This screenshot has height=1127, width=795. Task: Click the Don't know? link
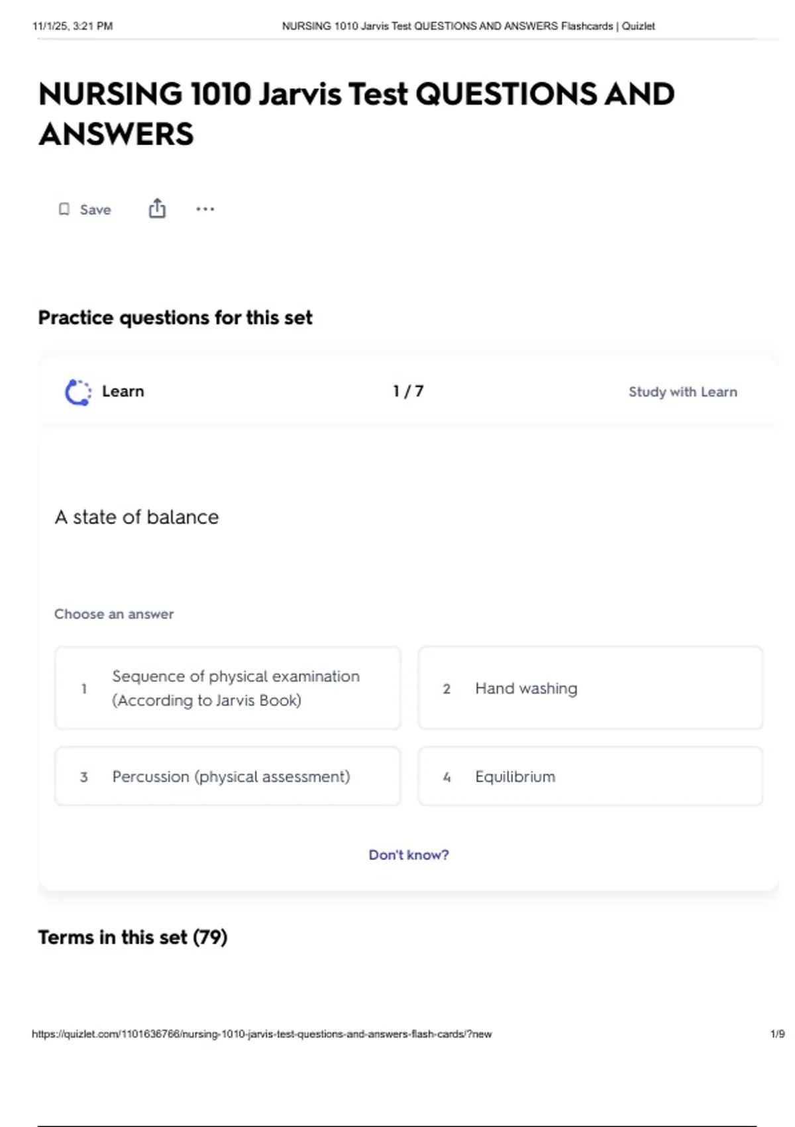click(409, 855)
